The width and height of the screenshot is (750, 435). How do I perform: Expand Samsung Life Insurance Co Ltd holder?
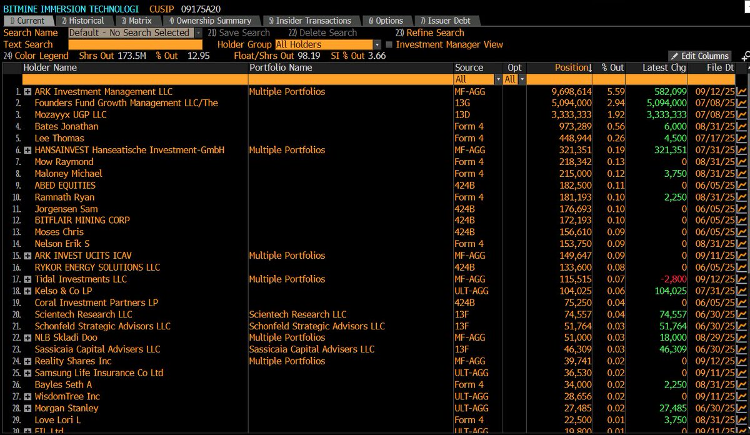tap(28, 373)
